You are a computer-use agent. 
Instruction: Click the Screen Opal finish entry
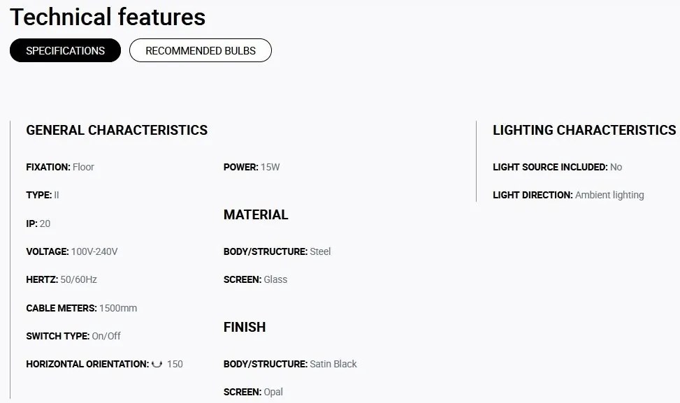click(x=253, y=392)
